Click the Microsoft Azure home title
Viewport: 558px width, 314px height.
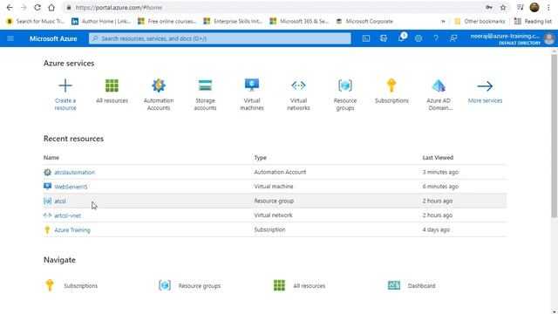53,38
